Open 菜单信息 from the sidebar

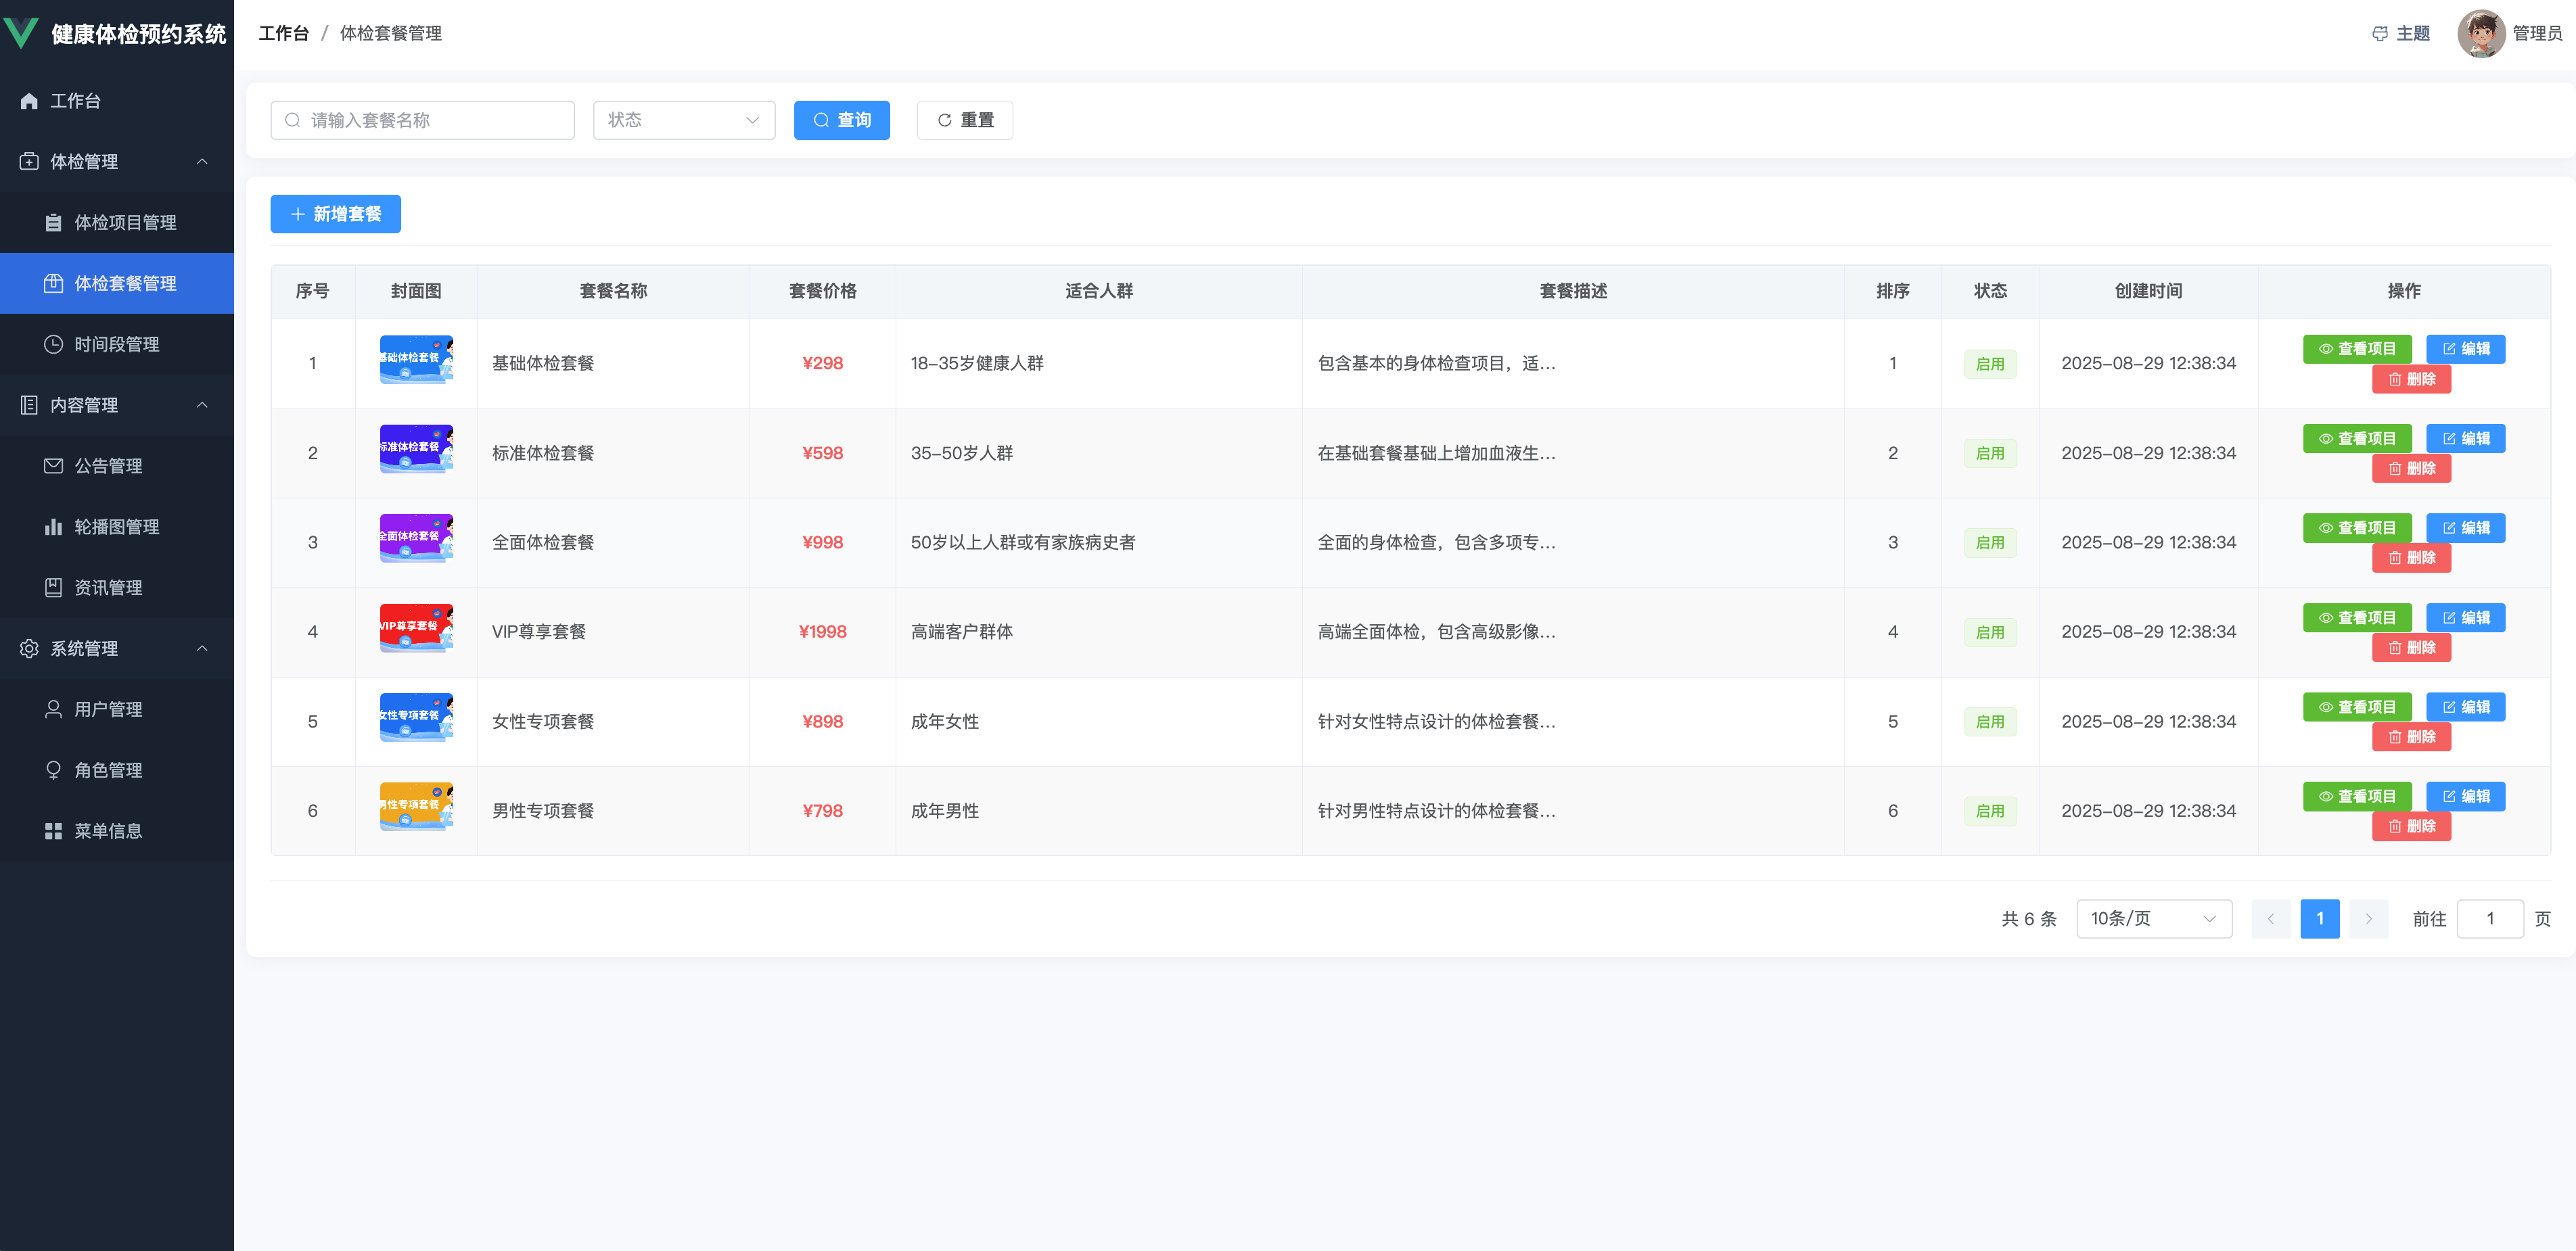[x=108, y=831]
